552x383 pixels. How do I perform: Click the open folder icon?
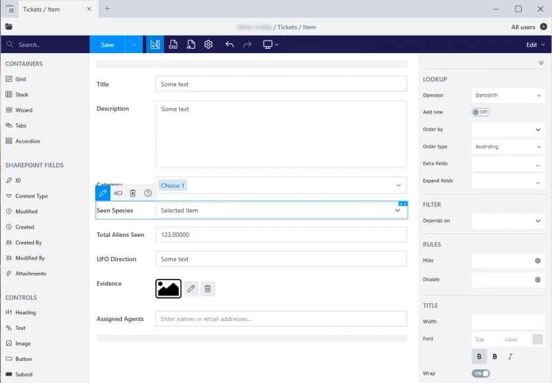coord(9,27)
